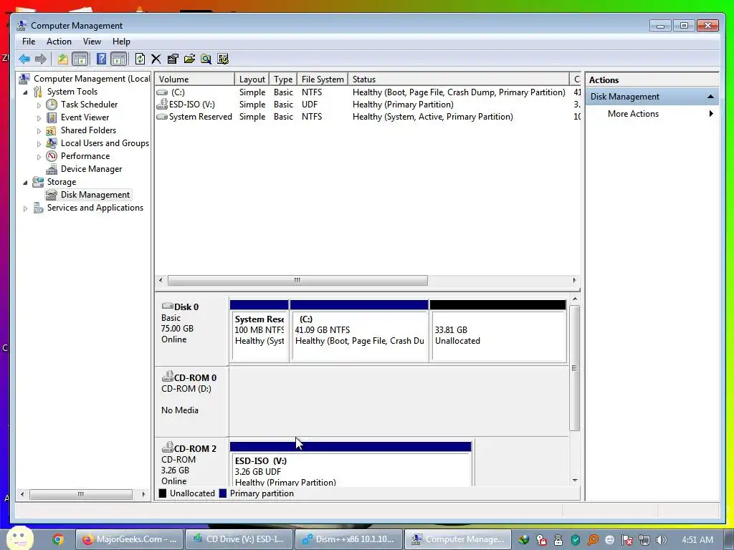
Task: Click the taskbar clock showing 4:51 AM
Action: (697, 540)
